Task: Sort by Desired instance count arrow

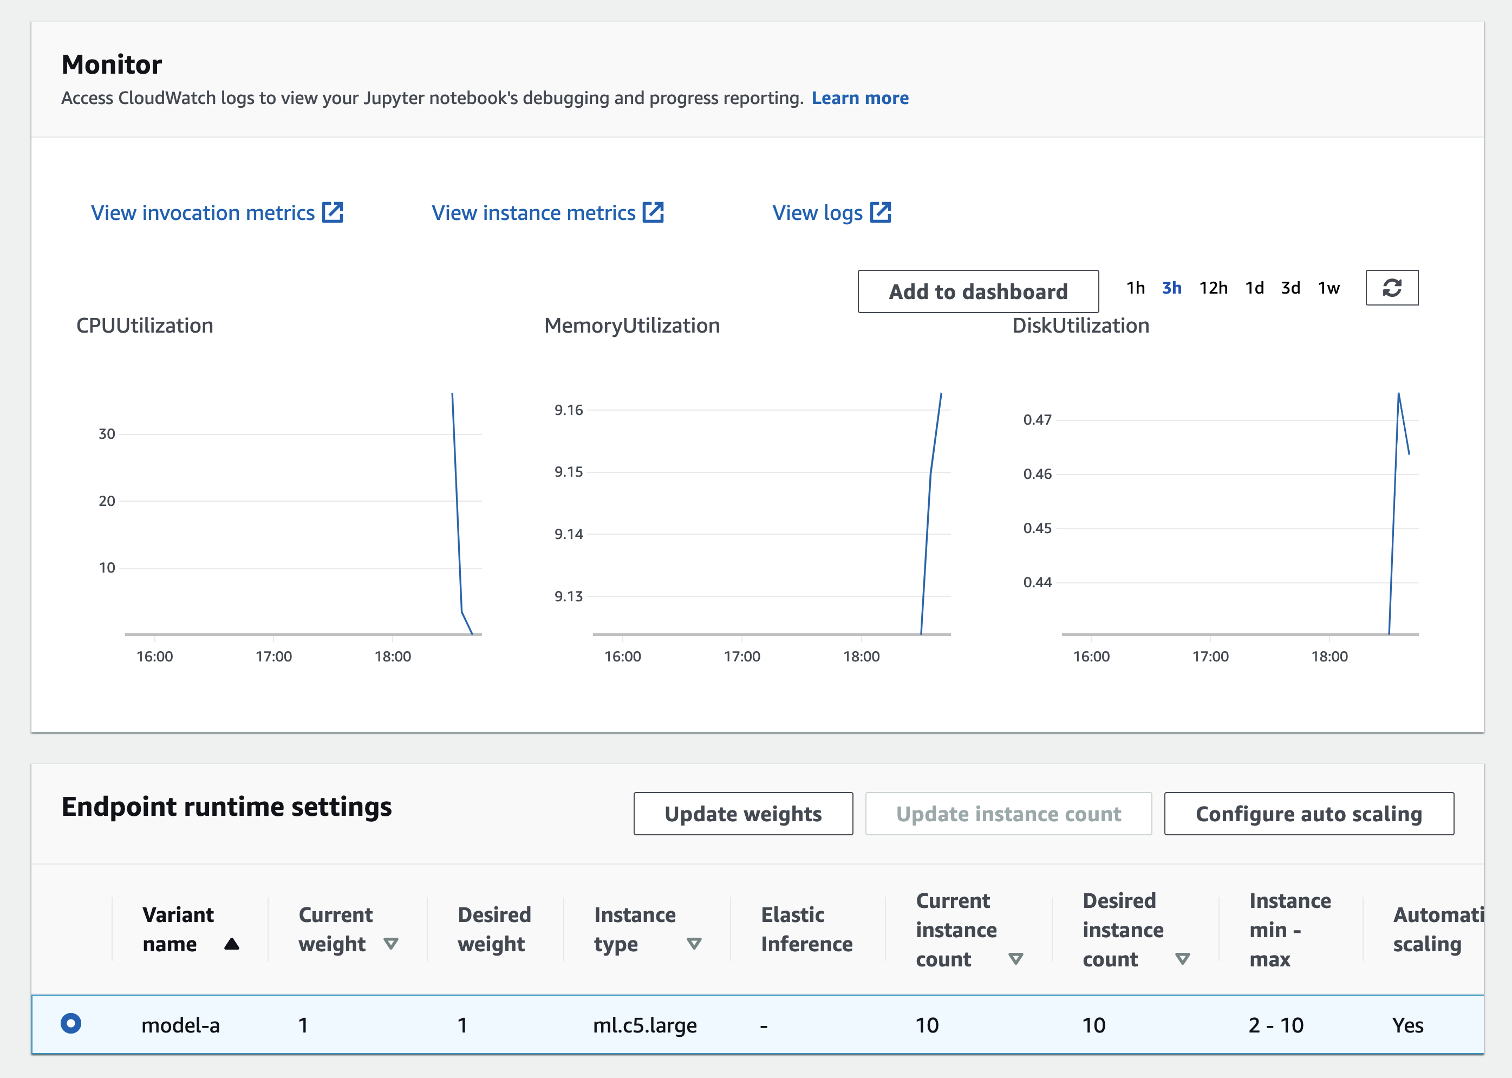Action: [1182, 958]
